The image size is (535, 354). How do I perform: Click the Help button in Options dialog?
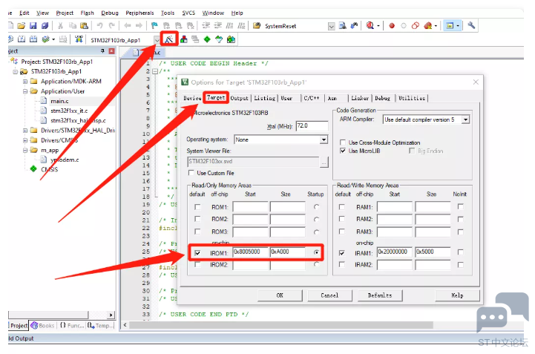tap(457, 295)
